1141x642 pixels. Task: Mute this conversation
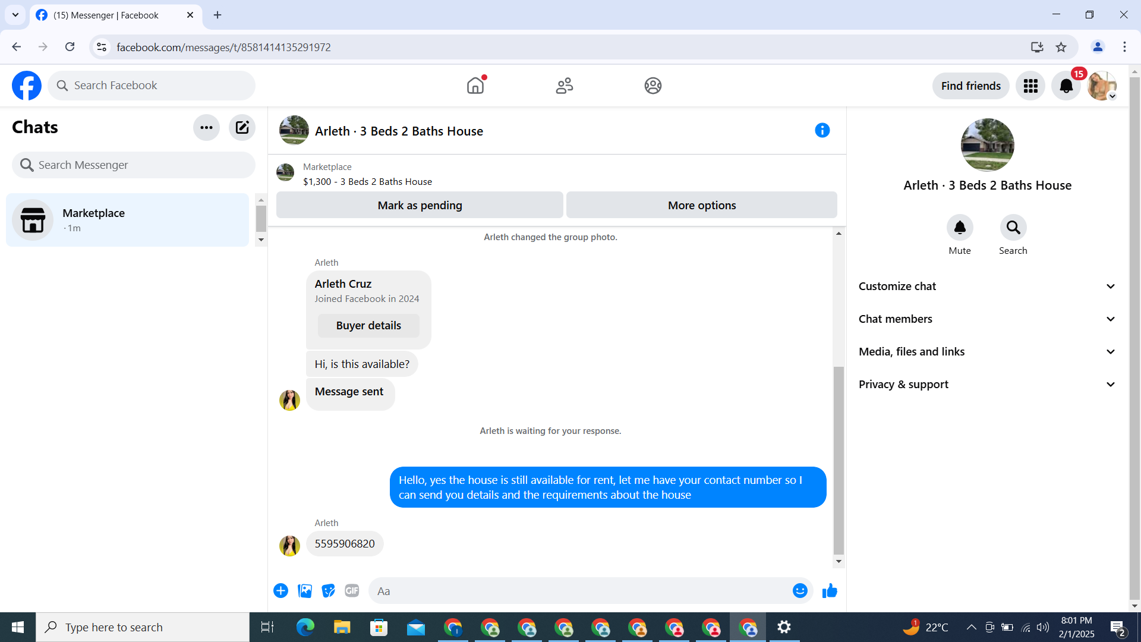[x=959, y=228]
